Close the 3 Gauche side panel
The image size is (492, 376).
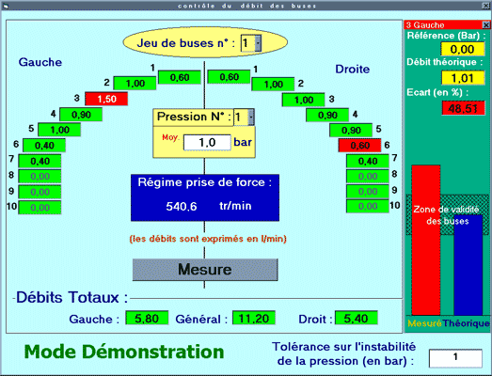click(486, 24)
